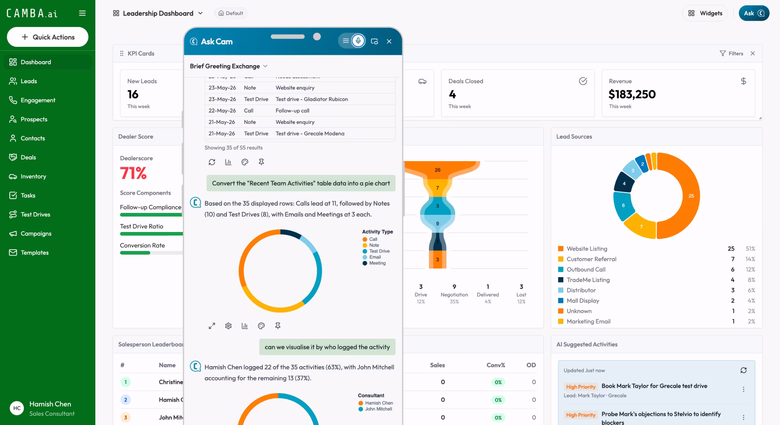Click the pop-out window icon in Ask Cam
This screenshot has width=780, height=425.
point(374,41)
